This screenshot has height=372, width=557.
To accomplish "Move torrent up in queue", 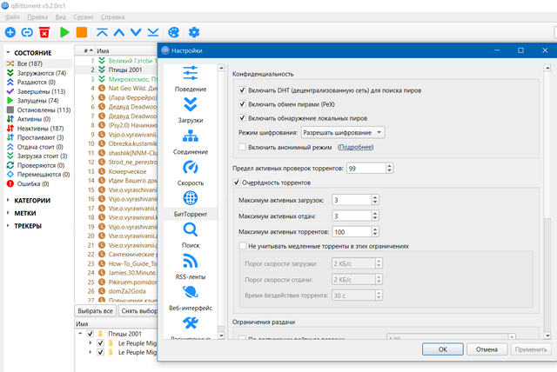I will pos(119,32).
